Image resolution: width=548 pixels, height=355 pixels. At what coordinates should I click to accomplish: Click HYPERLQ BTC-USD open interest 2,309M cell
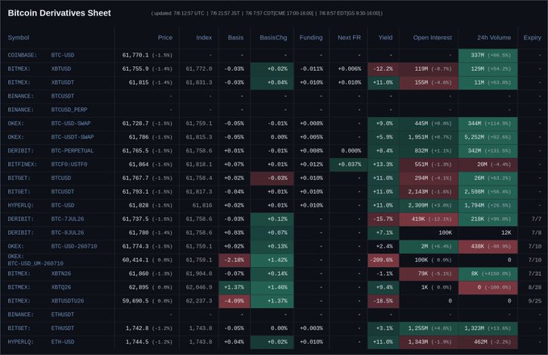click(429, 205)
